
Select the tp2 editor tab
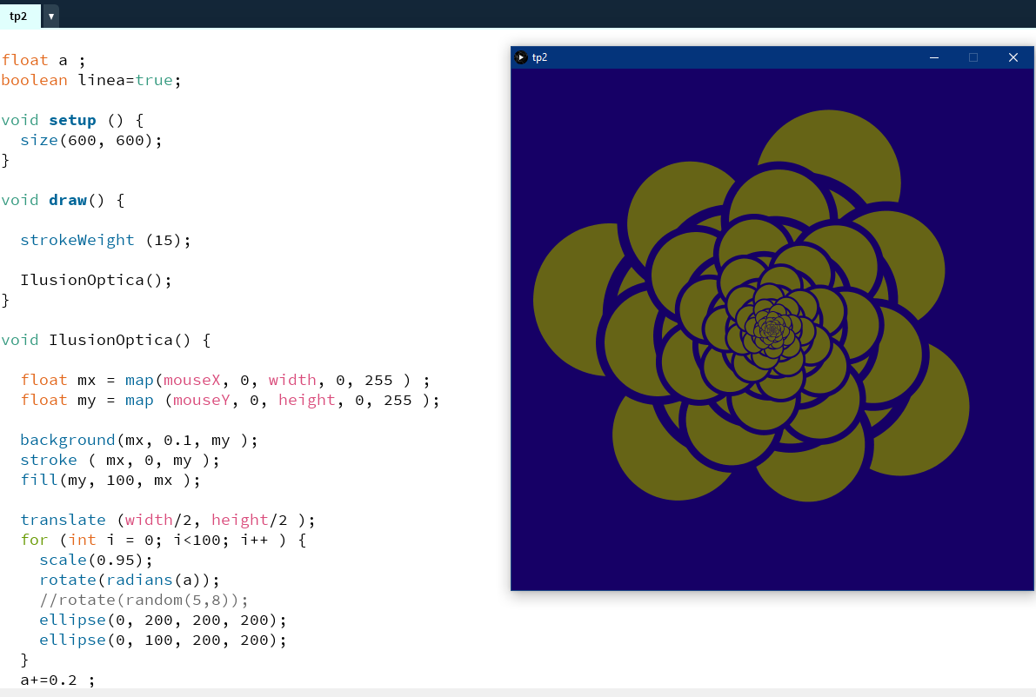19,17
